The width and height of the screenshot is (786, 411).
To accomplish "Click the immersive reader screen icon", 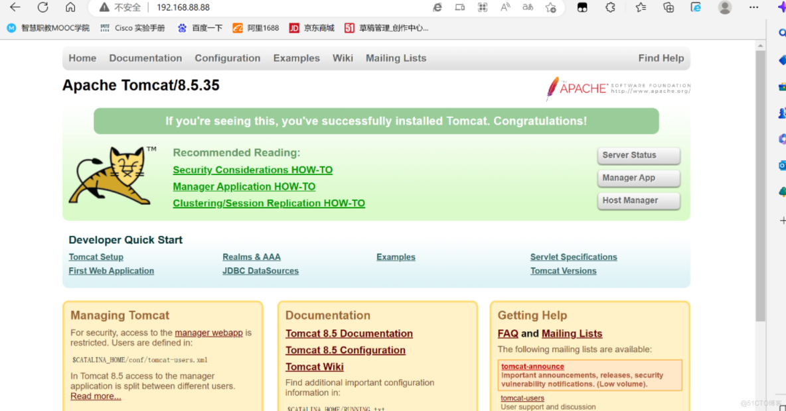I will 459,7.
